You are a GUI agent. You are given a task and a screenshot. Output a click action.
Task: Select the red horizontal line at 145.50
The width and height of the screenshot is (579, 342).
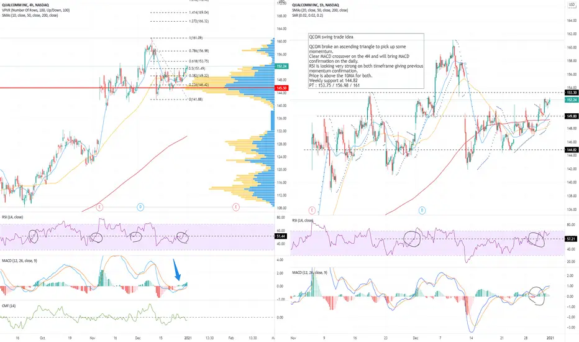(x=137, y=88)
